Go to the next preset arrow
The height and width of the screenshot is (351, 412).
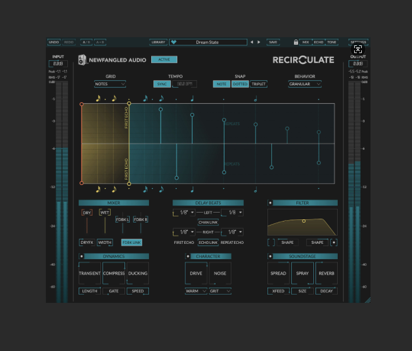click(x=259, y=42)
